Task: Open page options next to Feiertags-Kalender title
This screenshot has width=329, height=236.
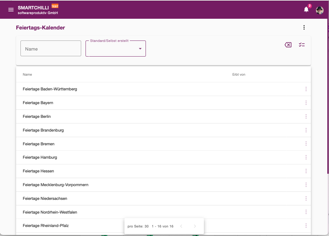Action: pyautogui.click(x=304, y=27)
